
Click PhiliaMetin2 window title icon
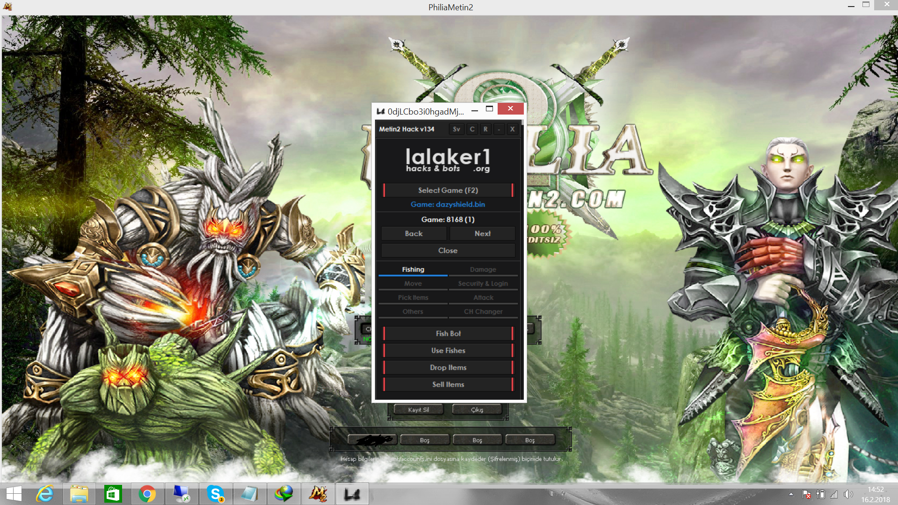(x=7, y=7)
